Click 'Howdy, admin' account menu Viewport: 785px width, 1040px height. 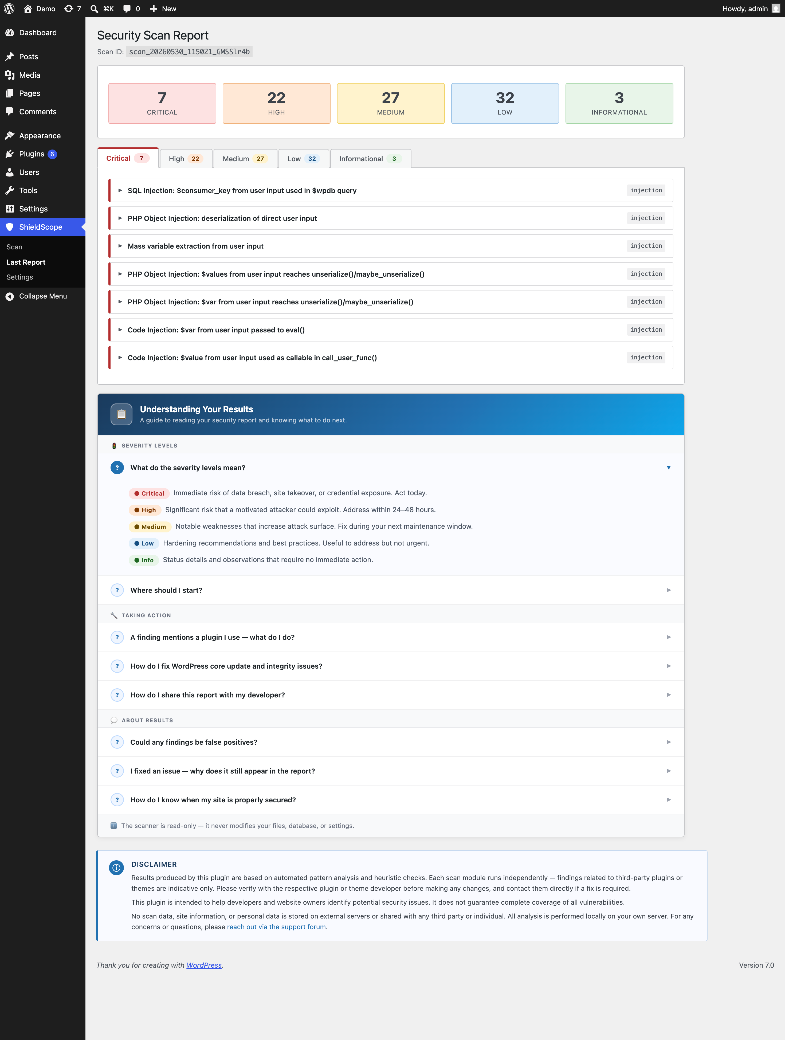(751, 9)
